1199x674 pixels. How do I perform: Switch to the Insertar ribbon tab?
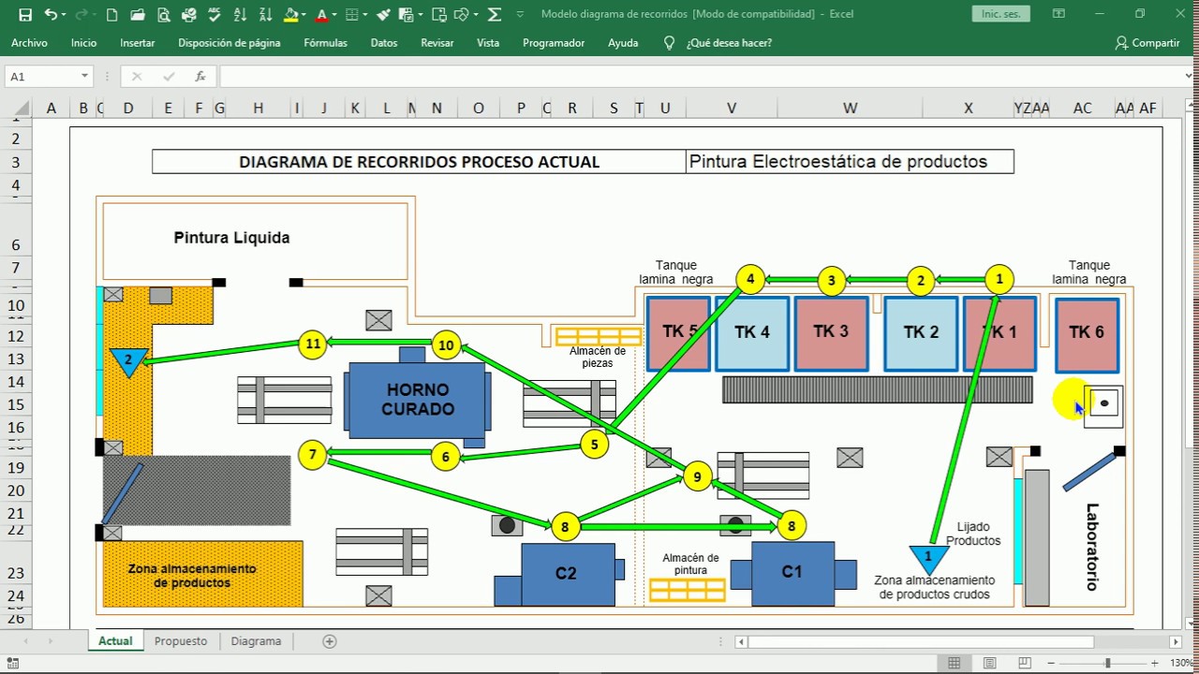pos(138,43)
